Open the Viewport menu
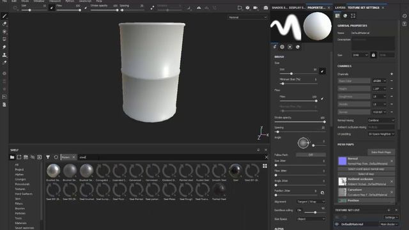Screen dimensions: 409x230 click(x=54, y=1)
